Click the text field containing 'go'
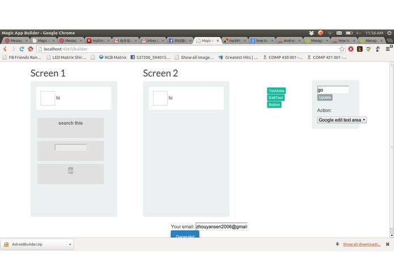 [x=333, y=90]
